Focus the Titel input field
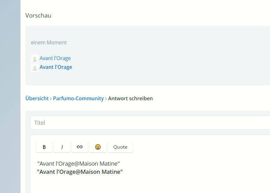 pyautogui.click(x=150, y=123)
